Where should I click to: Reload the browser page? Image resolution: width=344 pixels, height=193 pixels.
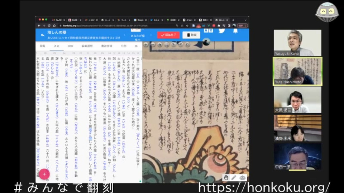(x=49, y=26)
